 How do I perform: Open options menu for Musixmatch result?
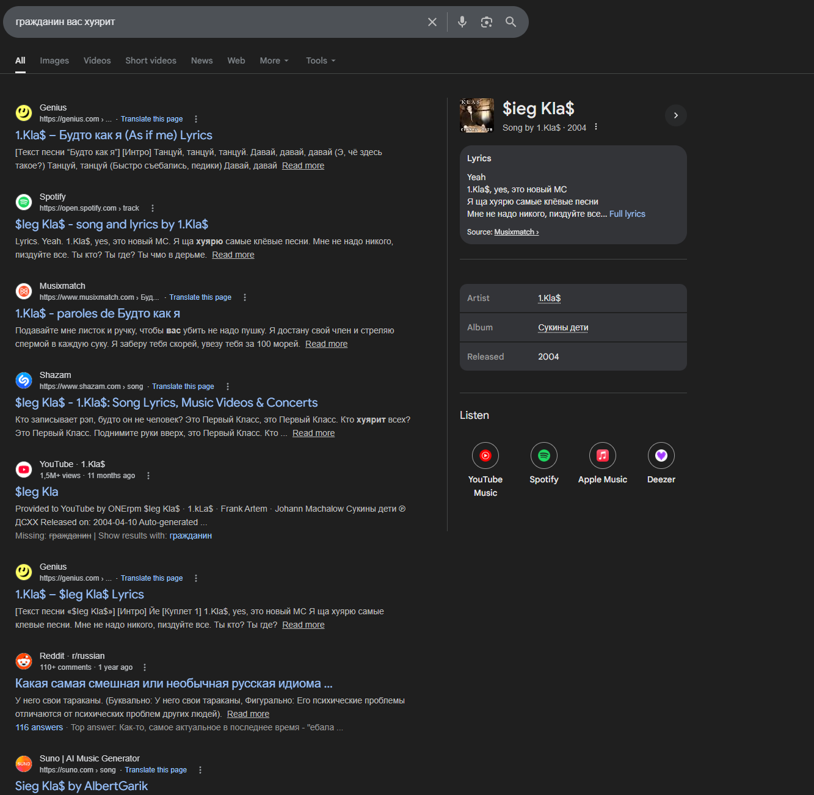tap(245, 297)
